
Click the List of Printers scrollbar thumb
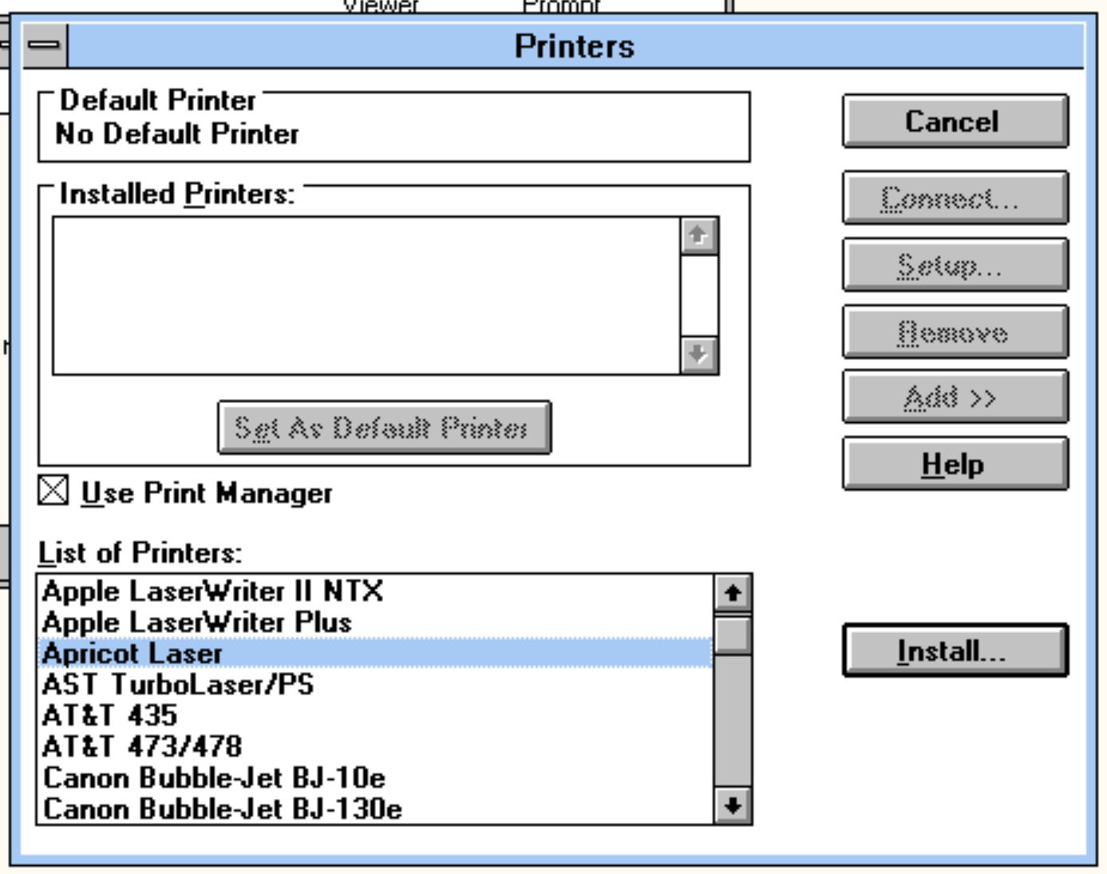pos(732,635)
